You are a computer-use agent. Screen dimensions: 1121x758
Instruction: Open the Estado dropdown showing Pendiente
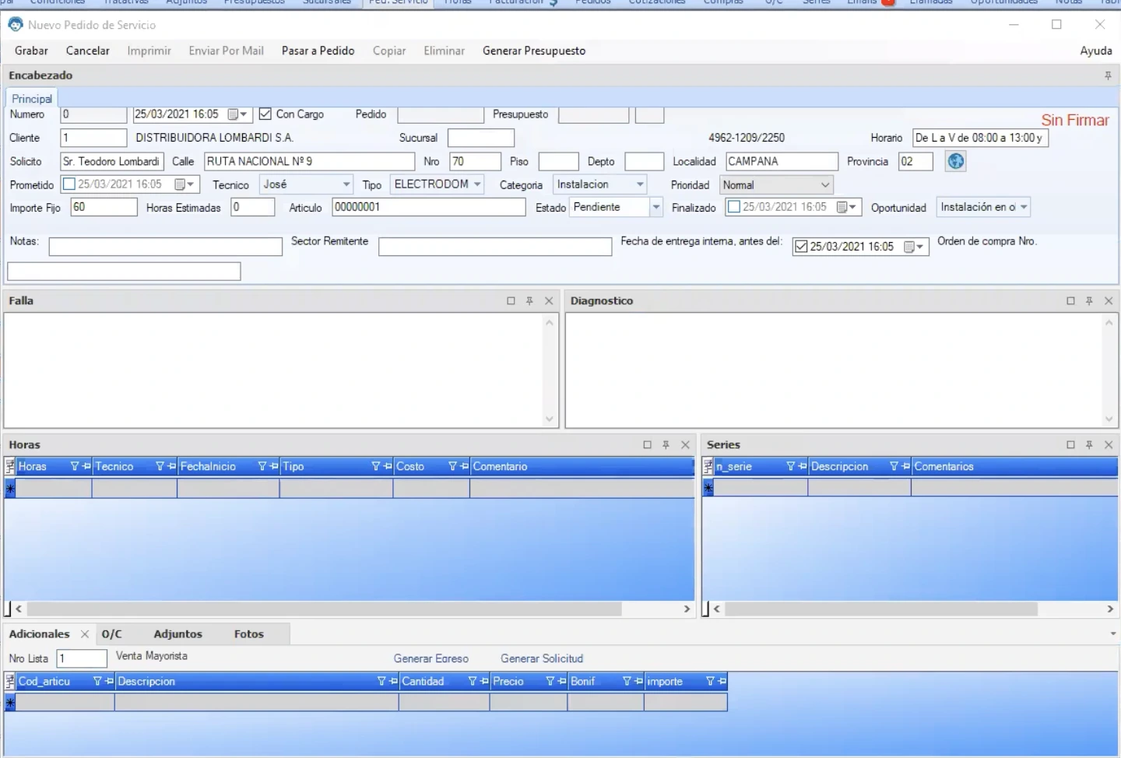(x=655, y=207)
